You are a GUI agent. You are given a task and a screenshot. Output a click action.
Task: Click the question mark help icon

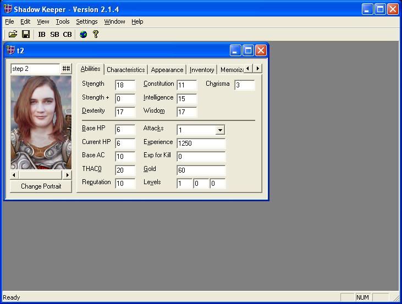[96, 34]
